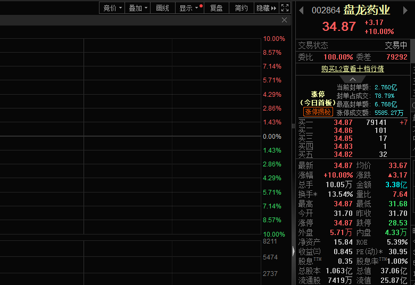Click the 隐藏 double-arrow hide button
Viewport: 415px width, 285px height.
(x=267, y=8)
